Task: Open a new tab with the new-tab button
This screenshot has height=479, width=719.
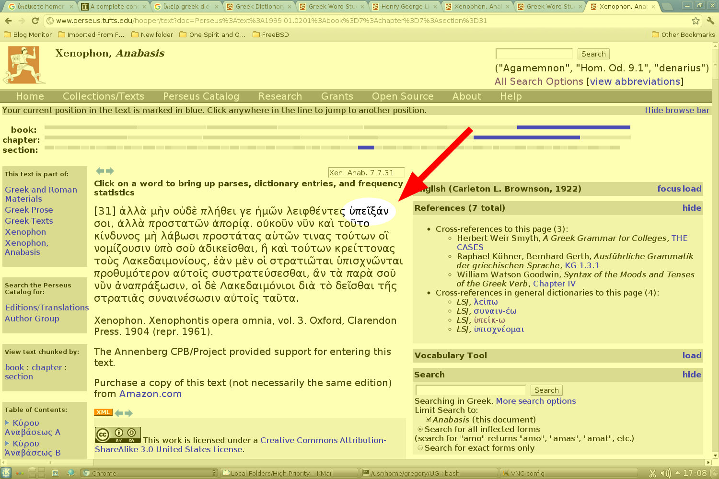Action: tap(666, 7)
